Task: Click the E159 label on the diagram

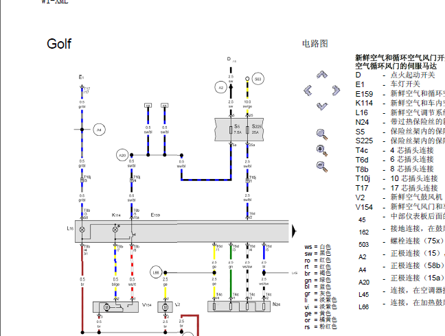Action: pyautogui.click(x=155, y=215)
